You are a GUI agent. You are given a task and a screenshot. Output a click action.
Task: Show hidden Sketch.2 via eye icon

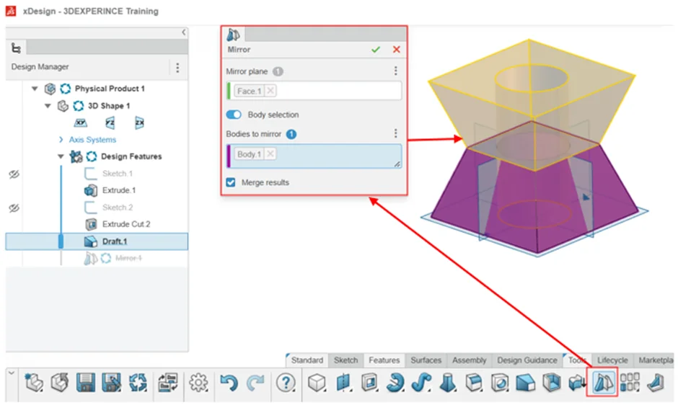point(14,208)
